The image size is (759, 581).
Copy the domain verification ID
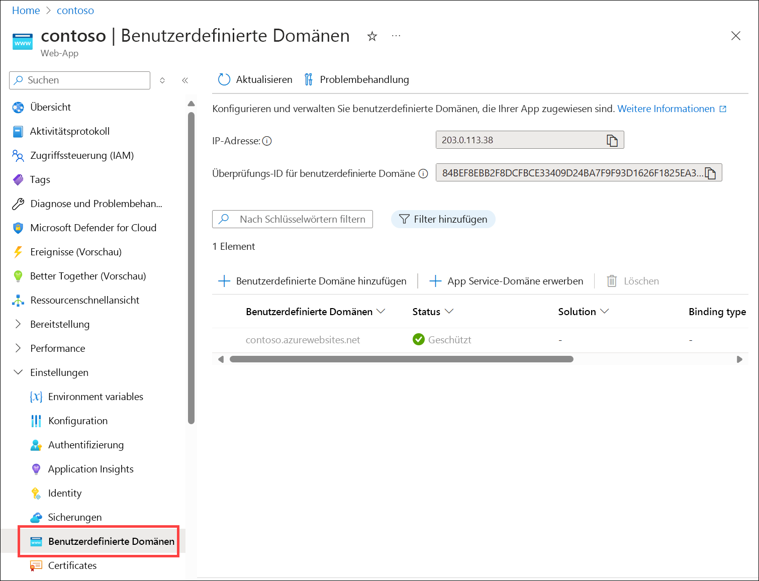710,173
